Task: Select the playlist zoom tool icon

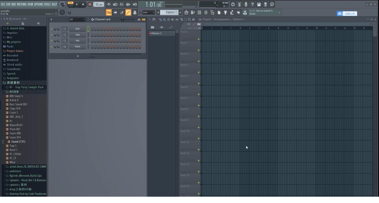Action: click(x=189, y=19)
